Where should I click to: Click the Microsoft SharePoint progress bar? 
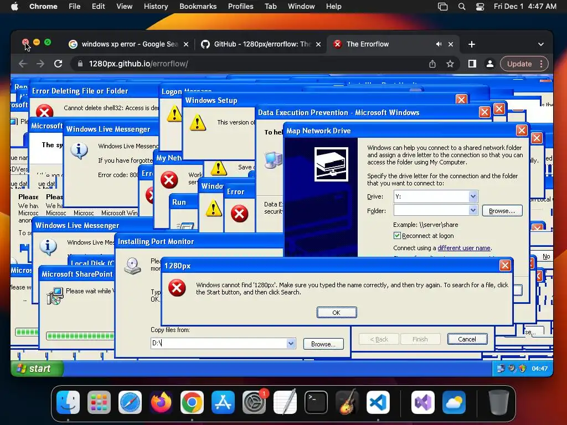(x=80, y=336)
